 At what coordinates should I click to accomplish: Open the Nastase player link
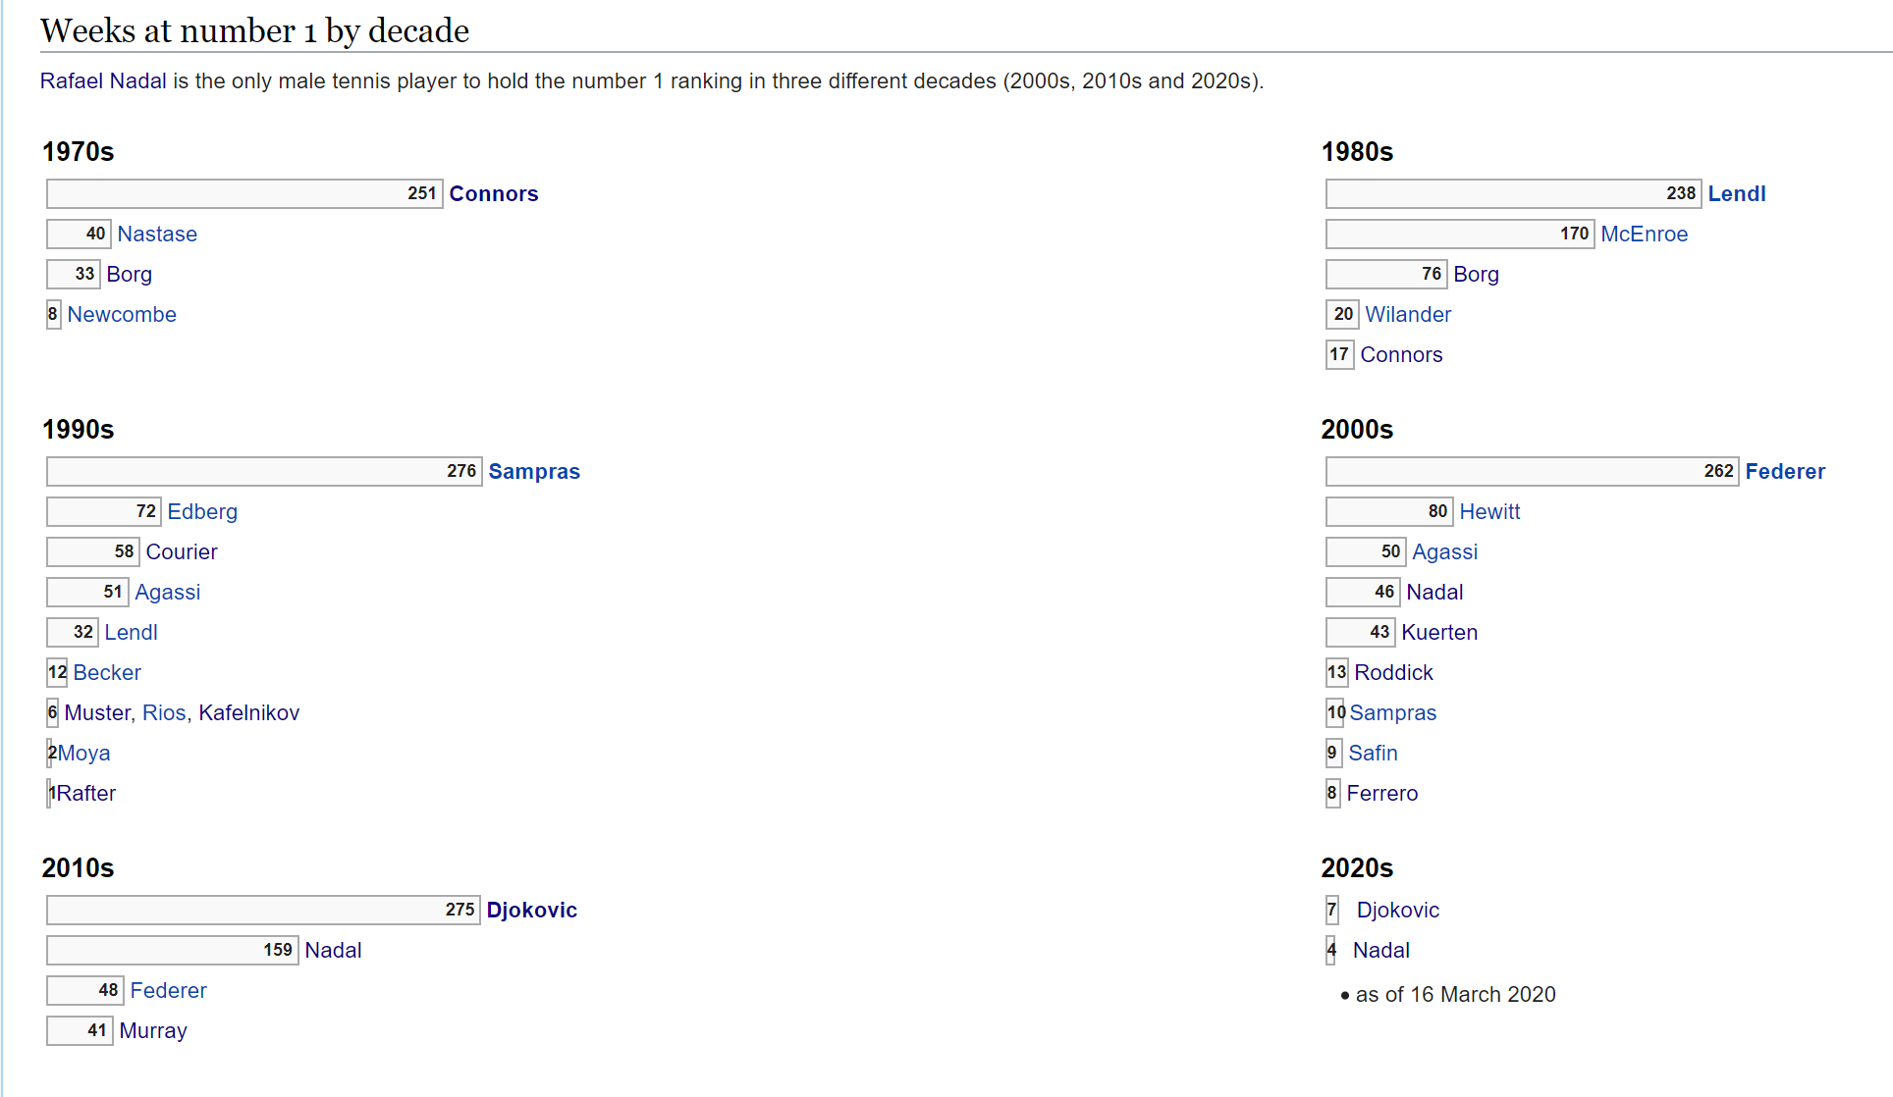[157, 235]
